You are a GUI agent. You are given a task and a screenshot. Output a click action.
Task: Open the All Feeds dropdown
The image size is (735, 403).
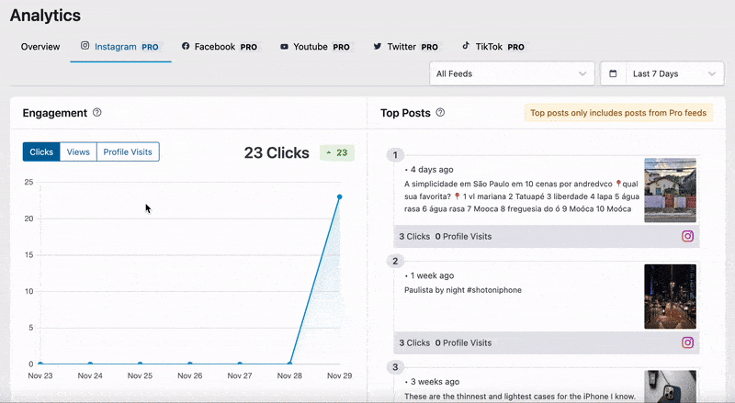pyautogui.click(x=512, y=73)
